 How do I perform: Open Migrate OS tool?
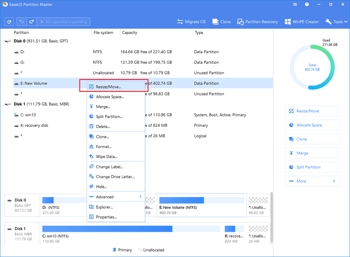[191, 22]
